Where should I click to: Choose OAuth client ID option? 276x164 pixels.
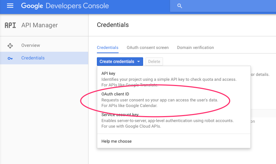pyautogui.click(x=174, y=100)
